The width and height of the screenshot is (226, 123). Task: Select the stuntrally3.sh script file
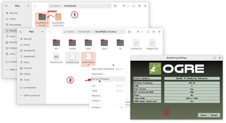tap(88, 59)
